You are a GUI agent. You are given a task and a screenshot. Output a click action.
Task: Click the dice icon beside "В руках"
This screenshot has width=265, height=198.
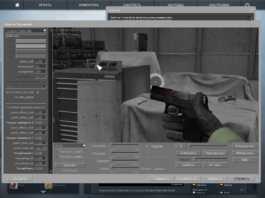pyautogui.click(x=147, y=146)
